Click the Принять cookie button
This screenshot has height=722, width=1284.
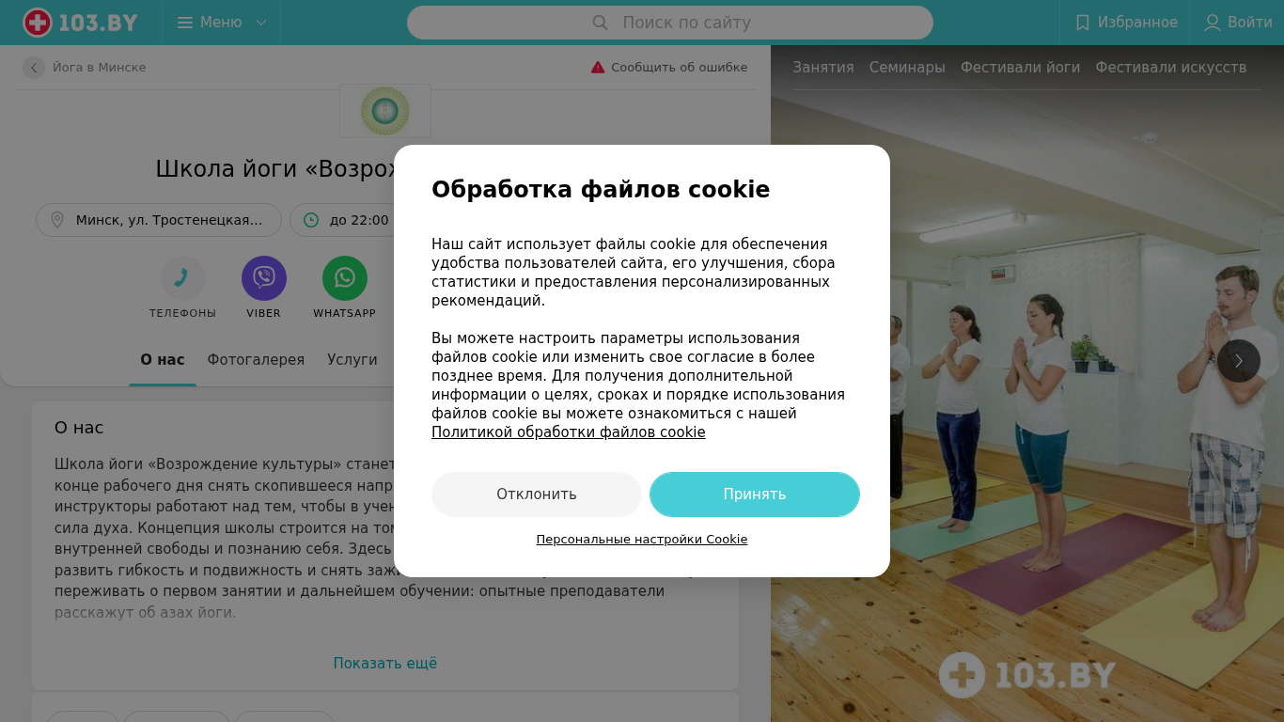pos(755,494)
